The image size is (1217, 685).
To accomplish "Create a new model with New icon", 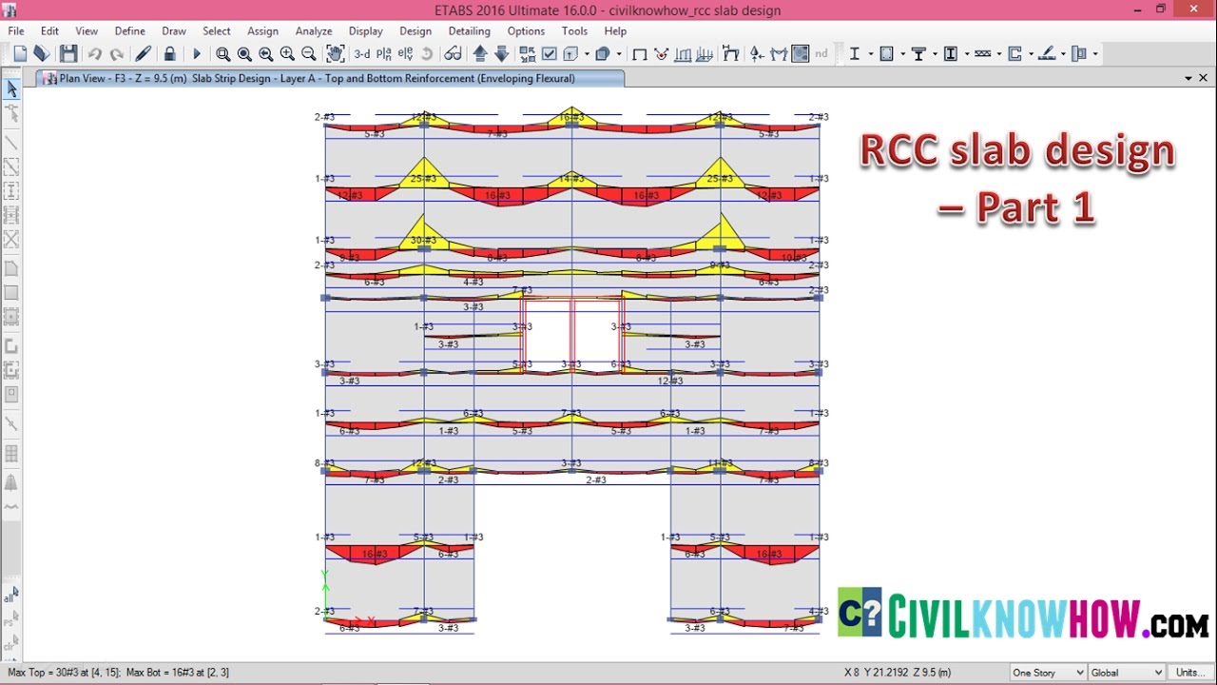I will coord(20,54).
